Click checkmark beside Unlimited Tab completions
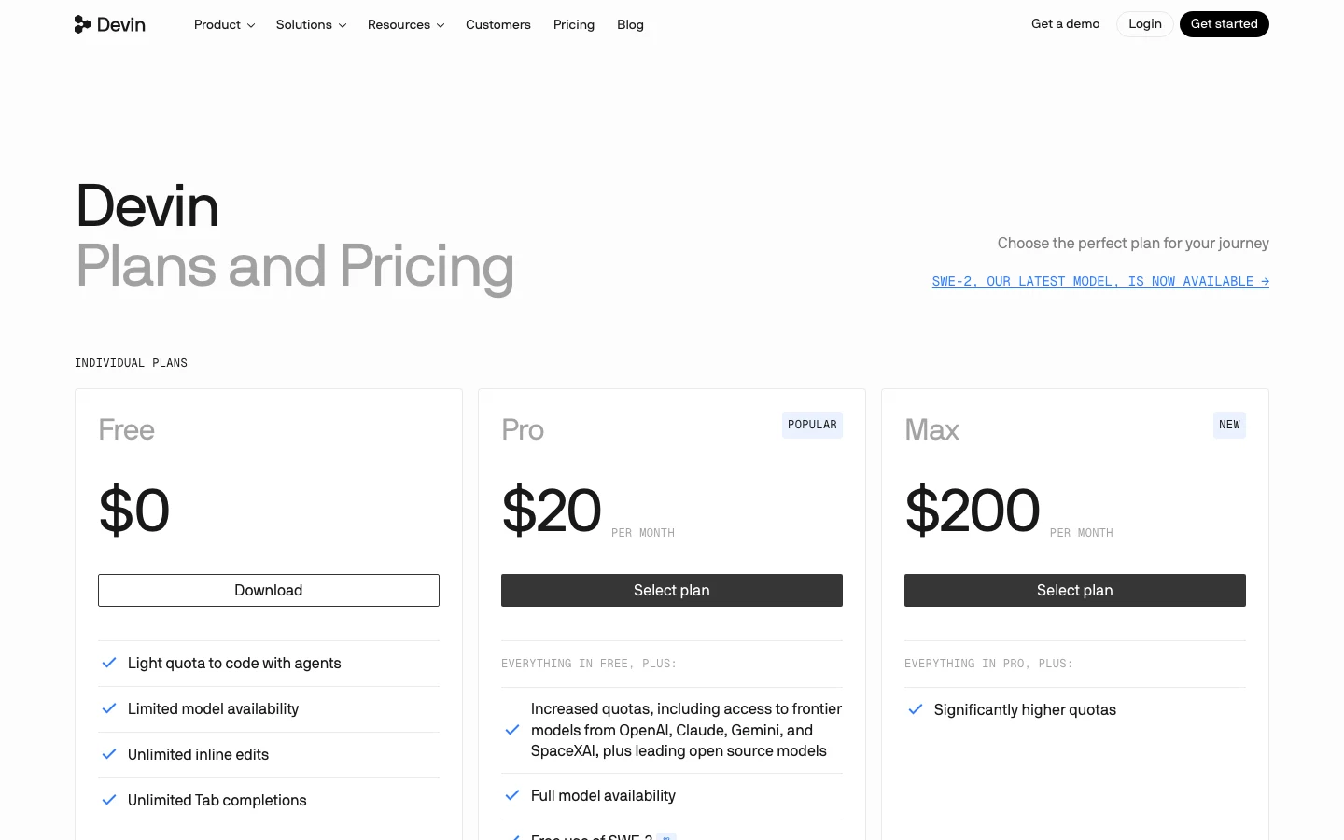The height and width of the screenshot is (840, 1344). coord(109,800)
